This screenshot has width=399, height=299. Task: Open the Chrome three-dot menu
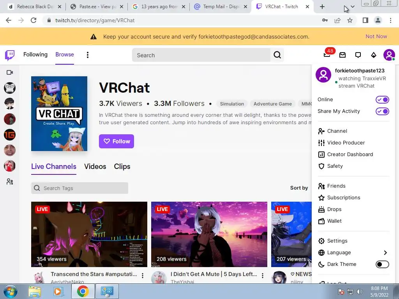(390, 20)
